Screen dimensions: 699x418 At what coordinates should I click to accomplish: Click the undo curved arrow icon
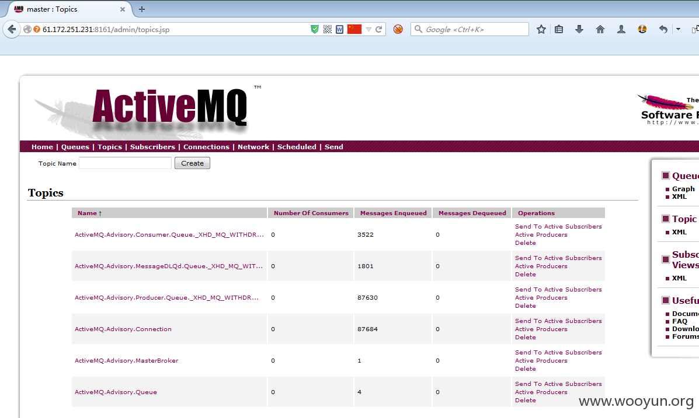click(663, 29)
